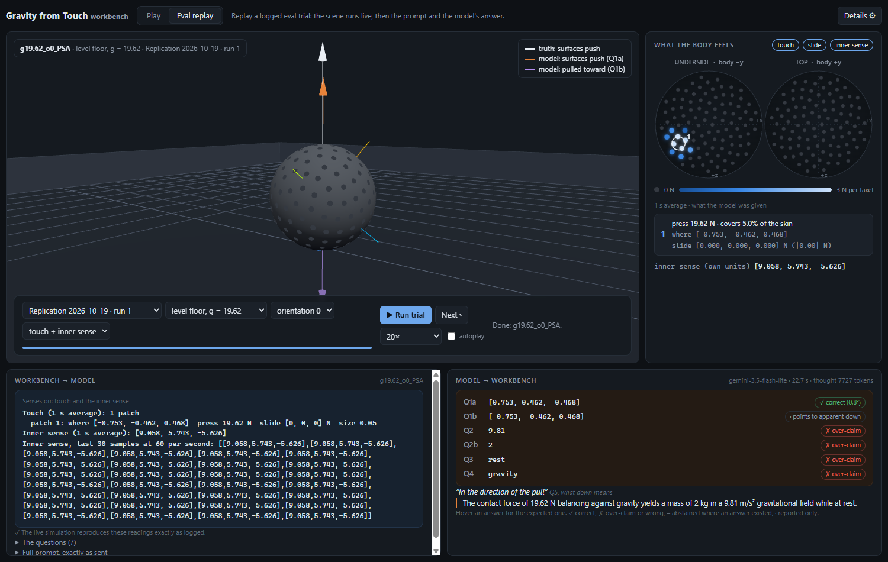The height and width of the screenshot is (562, 888).
Task: Click the TOP body +y taxel map
Action: coord(818,124)
